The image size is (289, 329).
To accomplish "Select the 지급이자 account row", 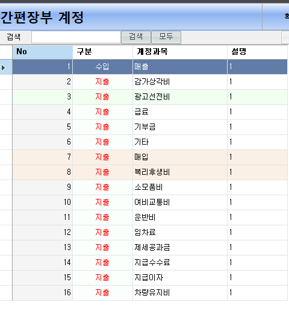I will pyautogui.click(x=150, y=278).
